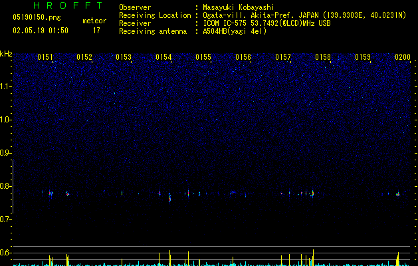Click the 0151 time marker
This screenshot has width=418, height=266.
(45, 57)
